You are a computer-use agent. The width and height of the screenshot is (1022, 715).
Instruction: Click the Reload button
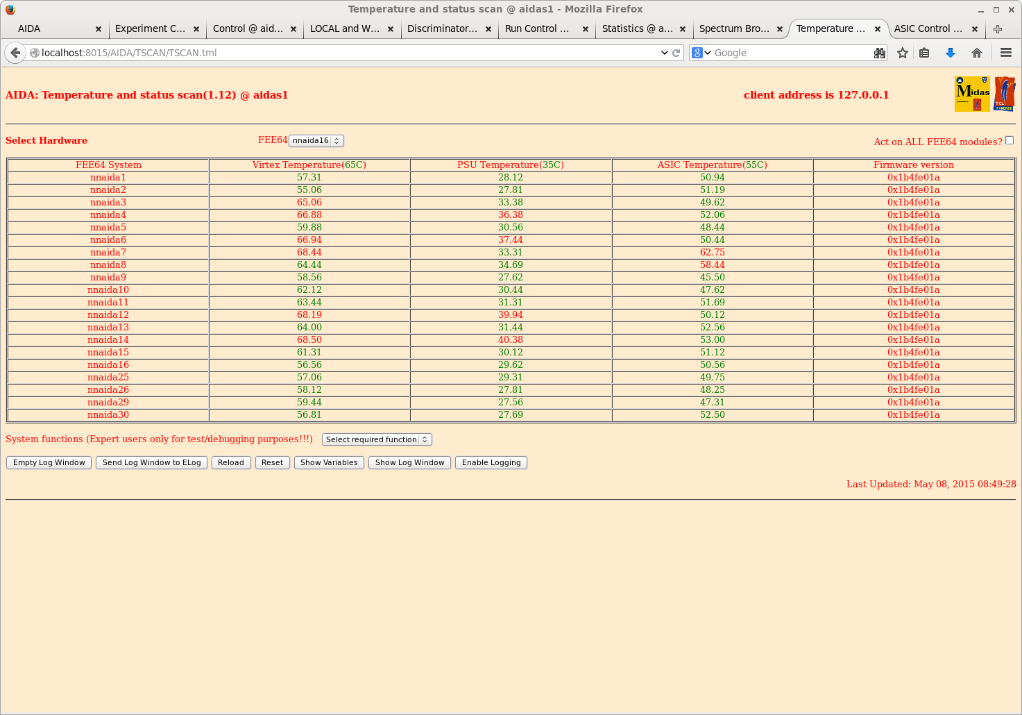click(x=230, y=462)
